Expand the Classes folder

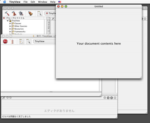coord(10,23)
